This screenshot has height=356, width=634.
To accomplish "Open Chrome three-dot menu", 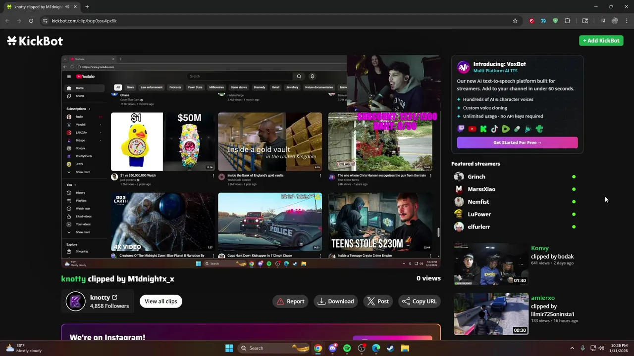I will pos(627,21).
